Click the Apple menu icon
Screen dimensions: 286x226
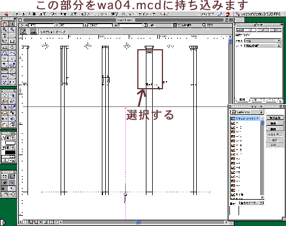[x=6, y=14]
